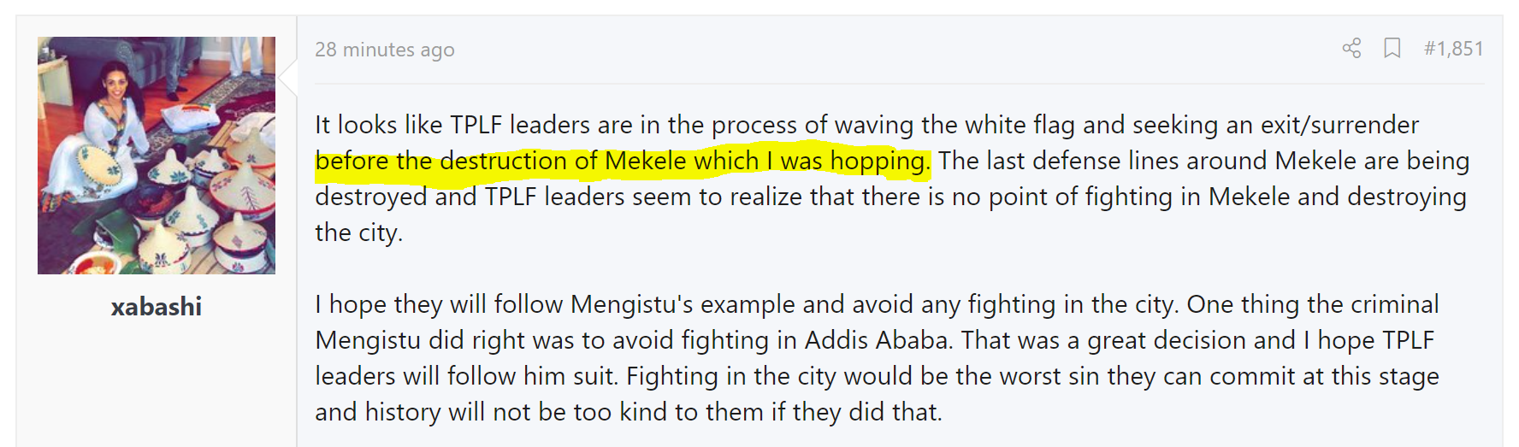Click the line starting 'destroyed and TPLF leaders'

[x=890, y=197]
